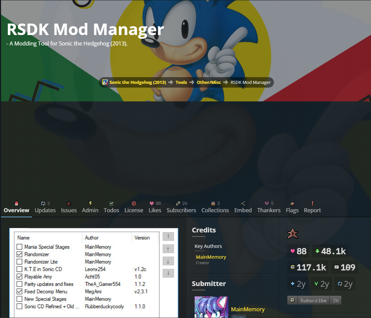This screenshot has height=318, width=371.
Task: Click the move-down arrow button
Action: point(168,261)
